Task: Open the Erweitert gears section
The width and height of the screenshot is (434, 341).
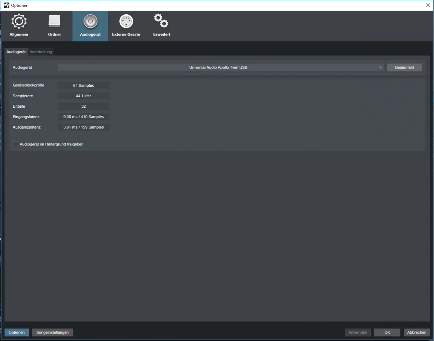Action: click(162, 26)
